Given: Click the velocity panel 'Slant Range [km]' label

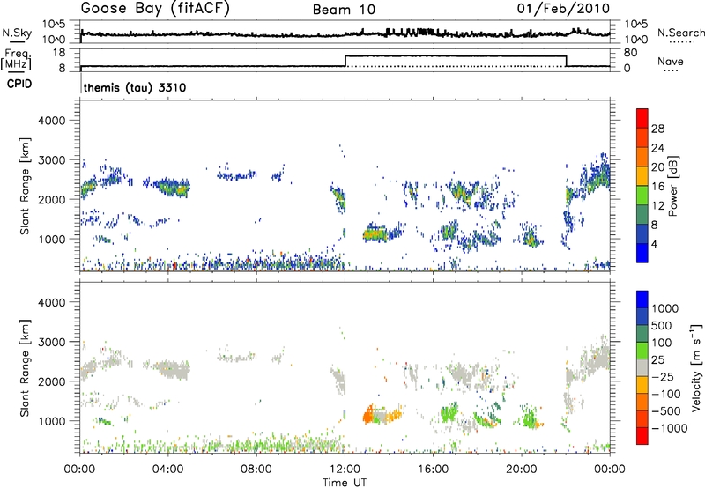Looking at the screenshot, I should (x=25, y=367).
